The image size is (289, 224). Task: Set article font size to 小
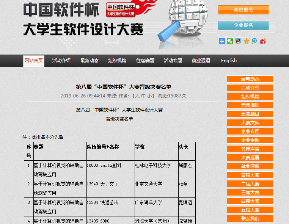(x=151, y=96)
